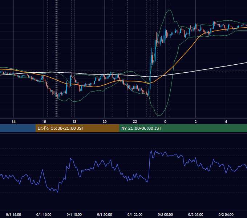Click the NY 21:00-06:00 JST session bar
The image size is (247, 218).
click(x=183, y=128)
